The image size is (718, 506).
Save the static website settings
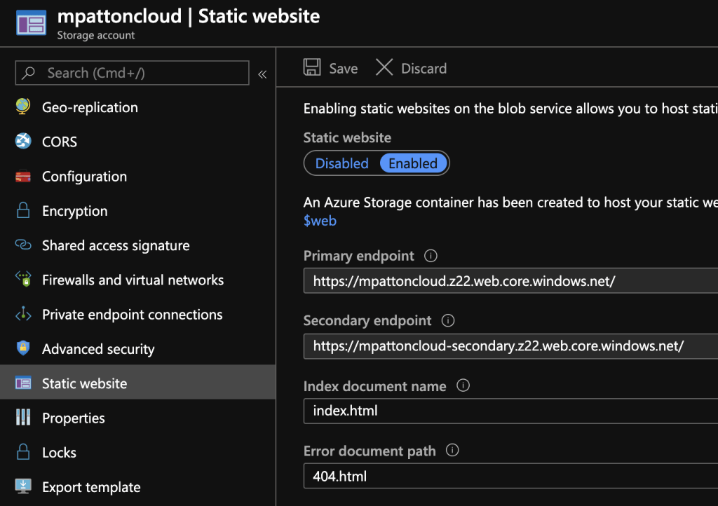[331, 68]
